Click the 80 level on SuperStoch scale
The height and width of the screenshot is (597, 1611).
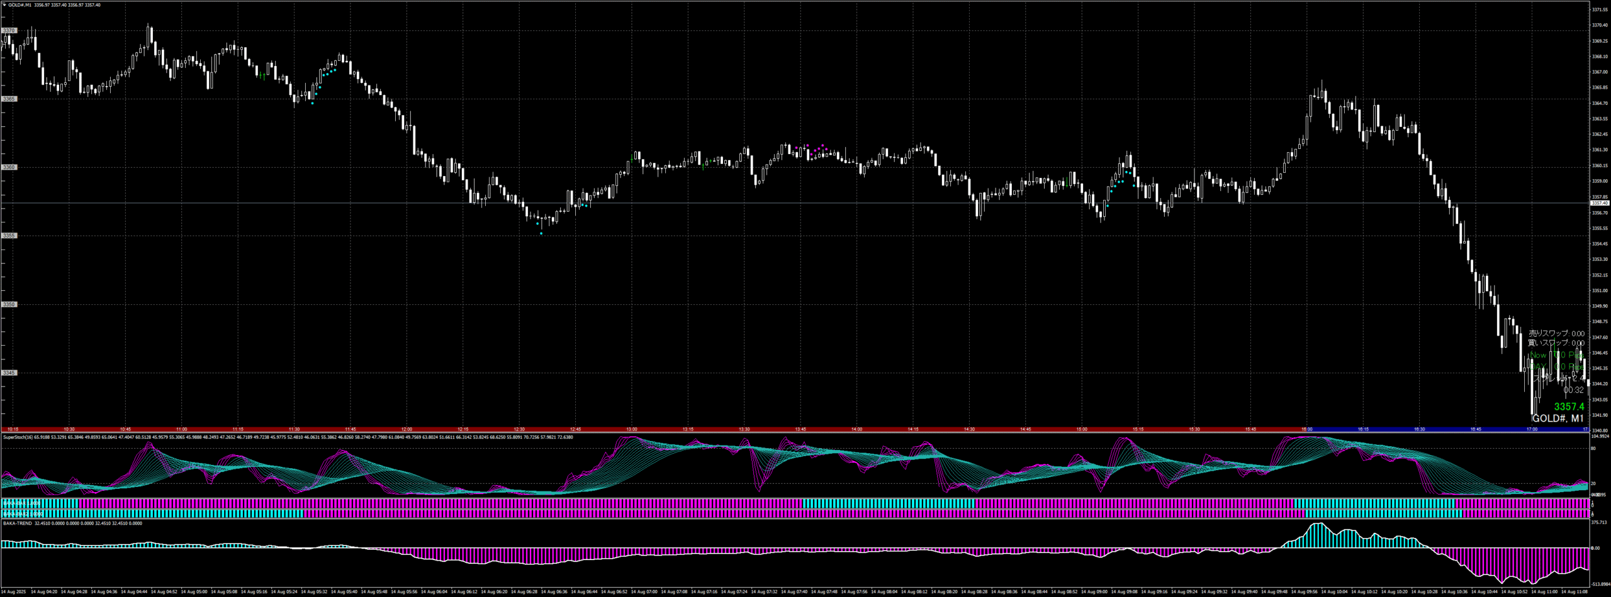(1593, 449)
